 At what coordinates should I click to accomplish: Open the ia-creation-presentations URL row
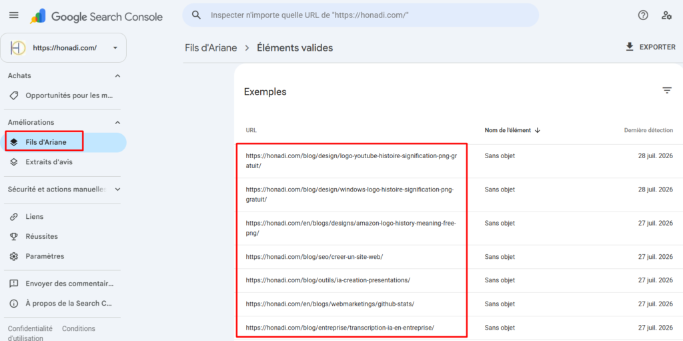tap(328, 280)
